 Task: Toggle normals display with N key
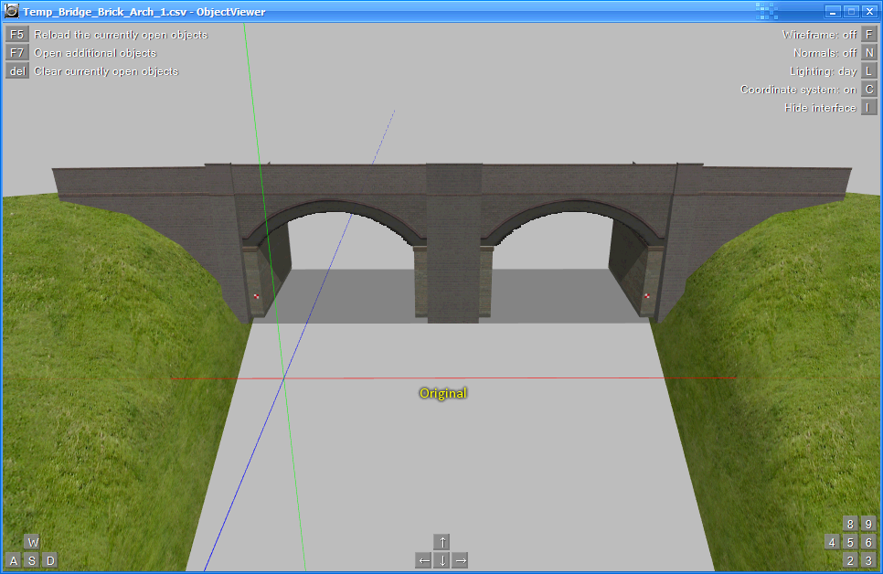pos(869,53)
